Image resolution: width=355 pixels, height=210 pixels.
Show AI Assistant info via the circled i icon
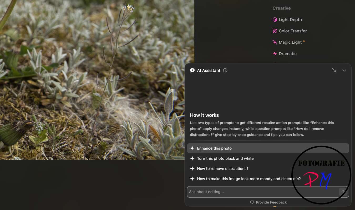coord(225,71)
